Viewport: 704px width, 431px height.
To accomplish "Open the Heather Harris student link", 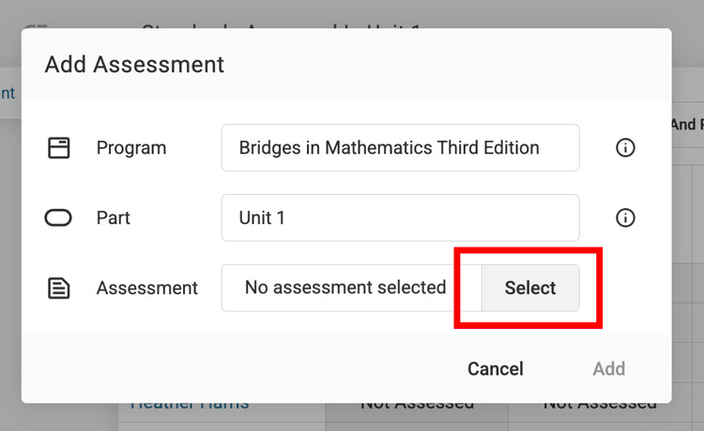I will [190, 405].
